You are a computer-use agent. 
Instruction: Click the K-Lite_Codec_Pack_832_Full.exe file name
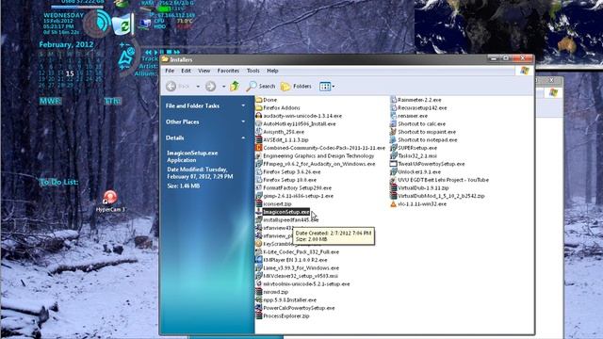pyautogui.click(x=301, y=252)
